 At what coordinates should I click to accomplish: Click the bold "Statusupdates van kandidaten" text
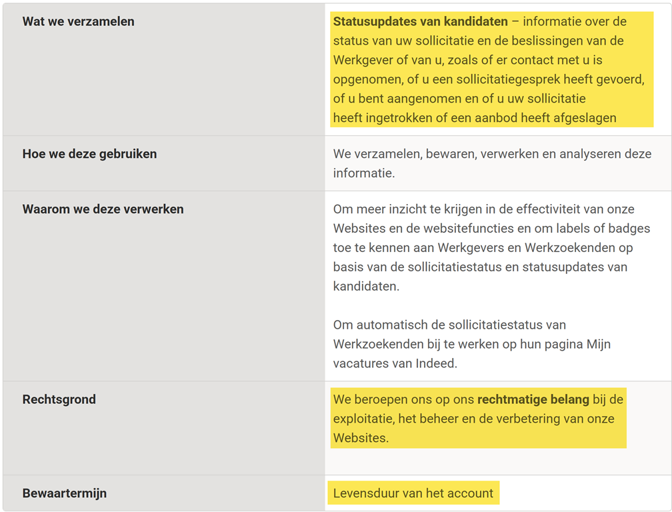pyautogui.click(x=420, y=21)
